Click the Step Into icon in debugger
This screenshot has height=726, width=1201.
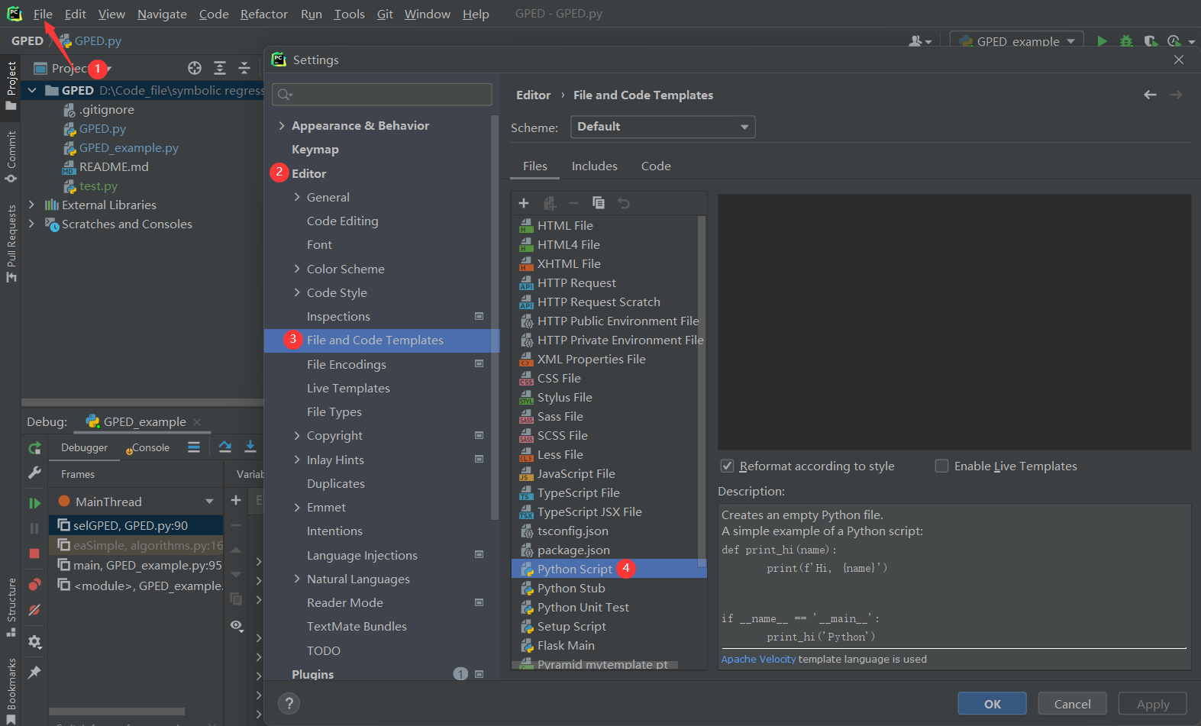[250, 447]
